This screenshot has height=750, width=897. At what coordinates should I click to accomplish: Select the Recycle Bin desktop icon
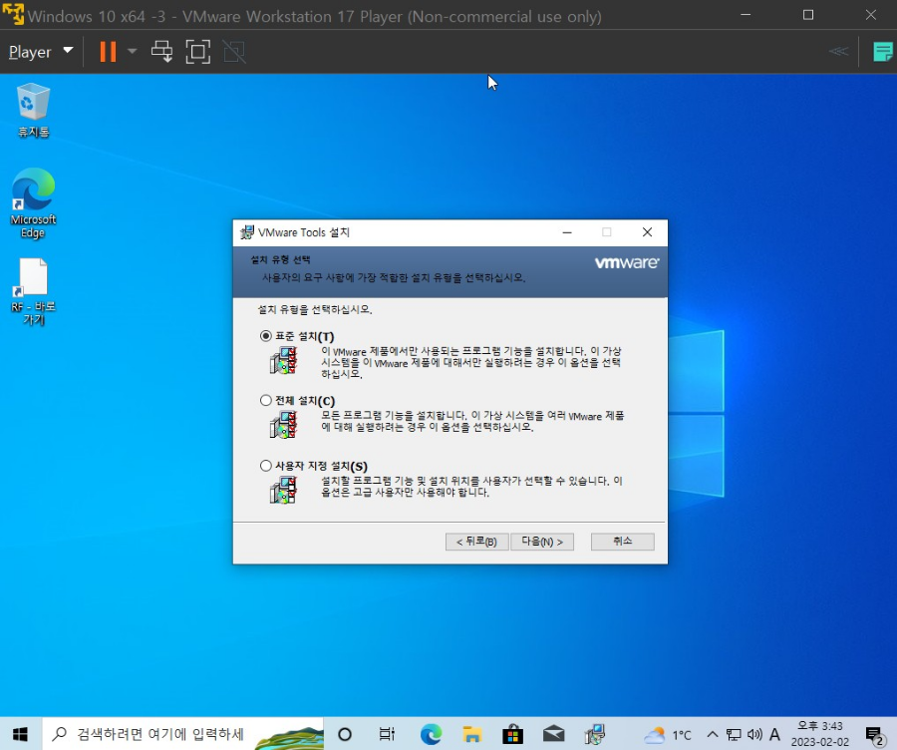(33, 111)
